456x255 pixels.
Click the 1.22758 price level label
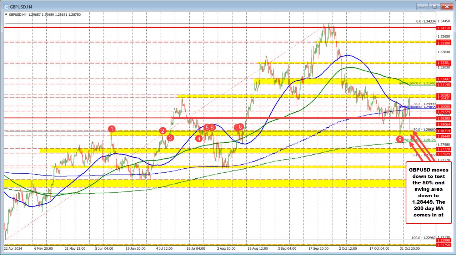coord(444,245)
